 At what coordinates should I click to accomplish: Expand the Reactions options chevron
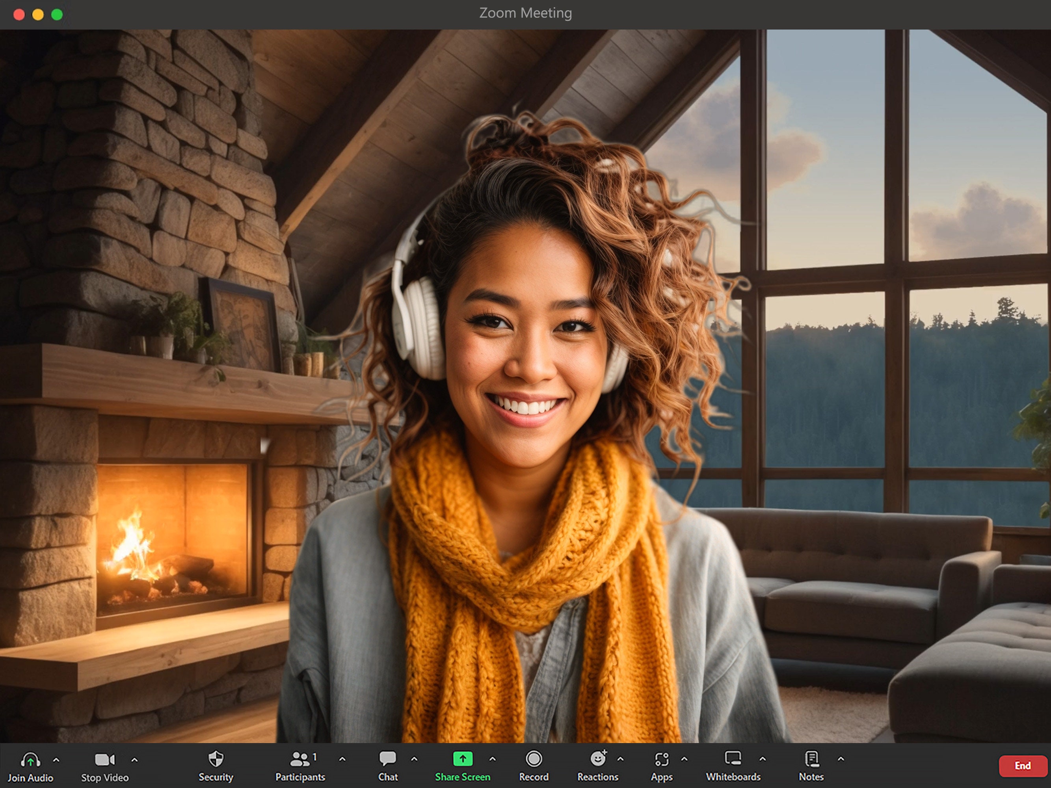(620, 760)
